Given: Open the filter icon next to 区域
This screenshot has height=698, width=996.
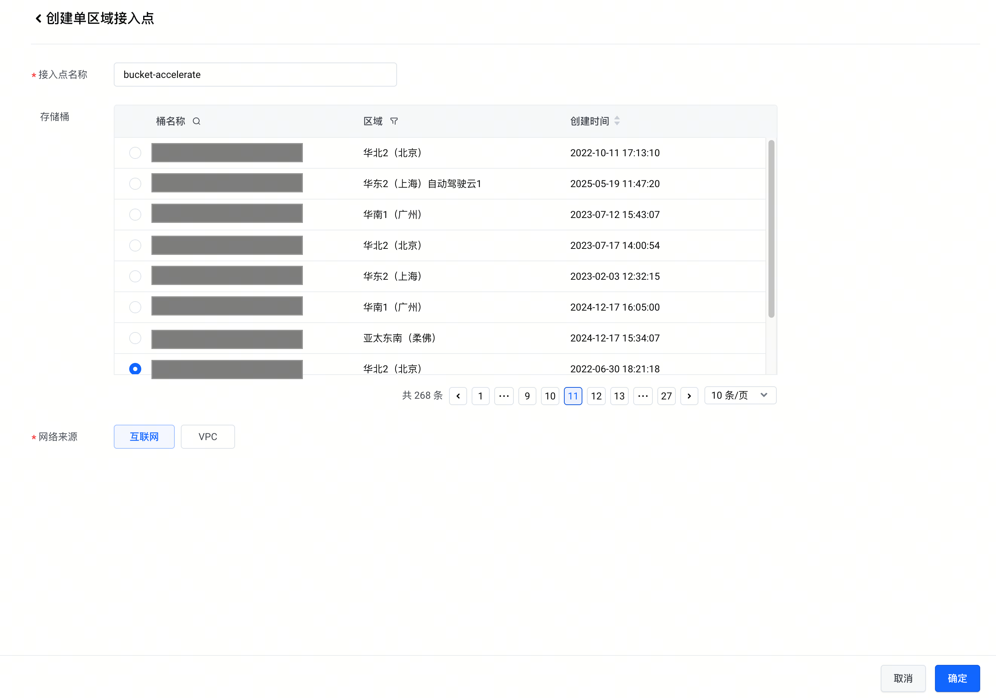Looking at the screenshot, I should tap(394, 121).
